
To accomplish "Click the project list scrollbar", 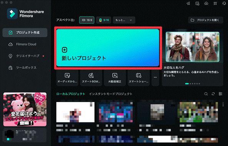I will [x=223, y=104].
